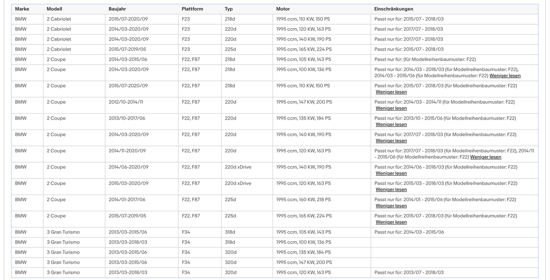Collapse restrictions for 225d 160 KW Coupe
The width and height of the screenshot is (550, 280).
(x=391, y=206)
